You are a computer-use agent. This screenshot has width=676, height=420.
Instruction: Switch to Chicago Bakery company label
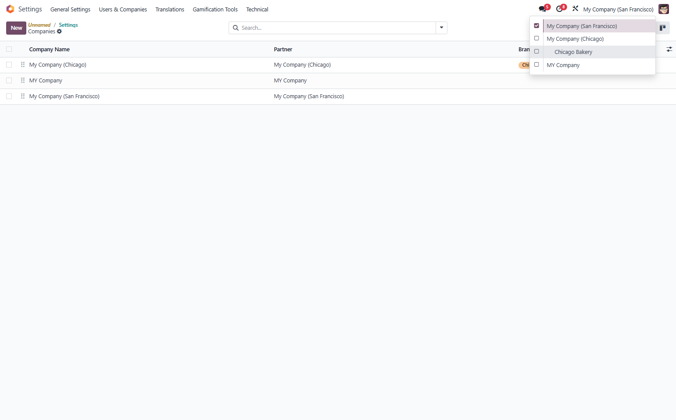pyautogui.click(x=573, y=52)
